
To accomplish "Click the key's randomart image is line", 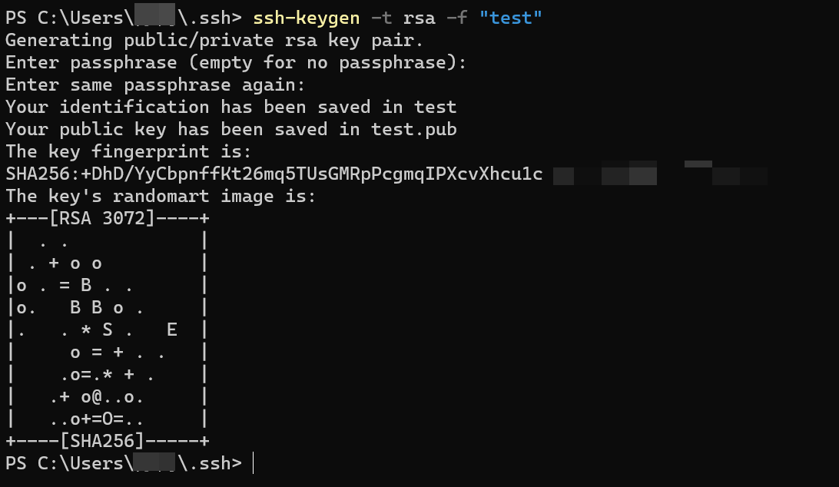I will pos(161,197).
